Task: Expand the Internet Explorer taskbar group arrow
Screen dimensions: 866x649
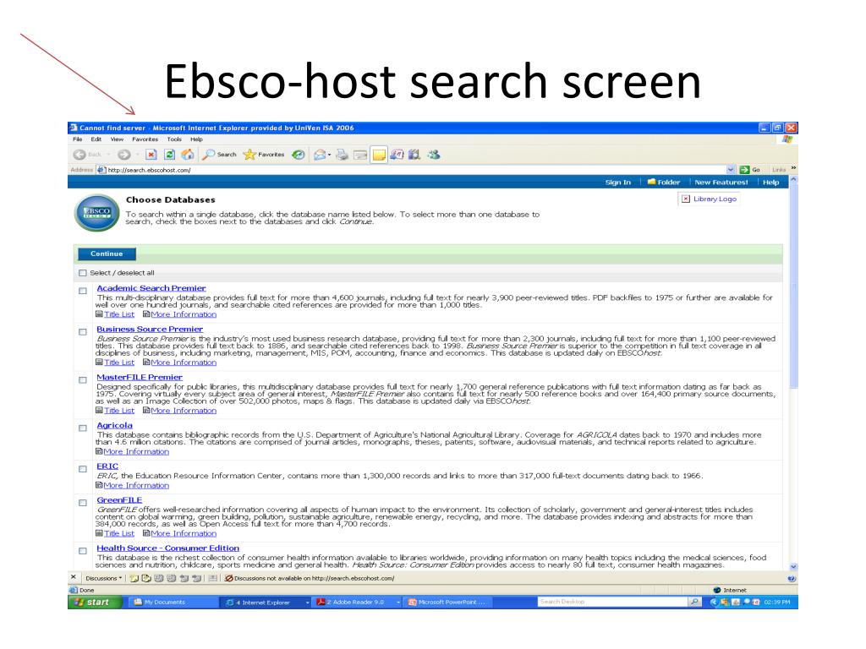Action: coord(308,603)
